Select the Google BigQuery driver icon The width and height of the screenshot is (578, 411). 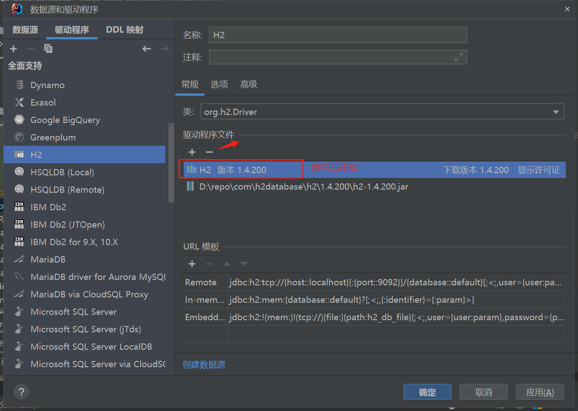pyautogui.click(x=19, y=120)
